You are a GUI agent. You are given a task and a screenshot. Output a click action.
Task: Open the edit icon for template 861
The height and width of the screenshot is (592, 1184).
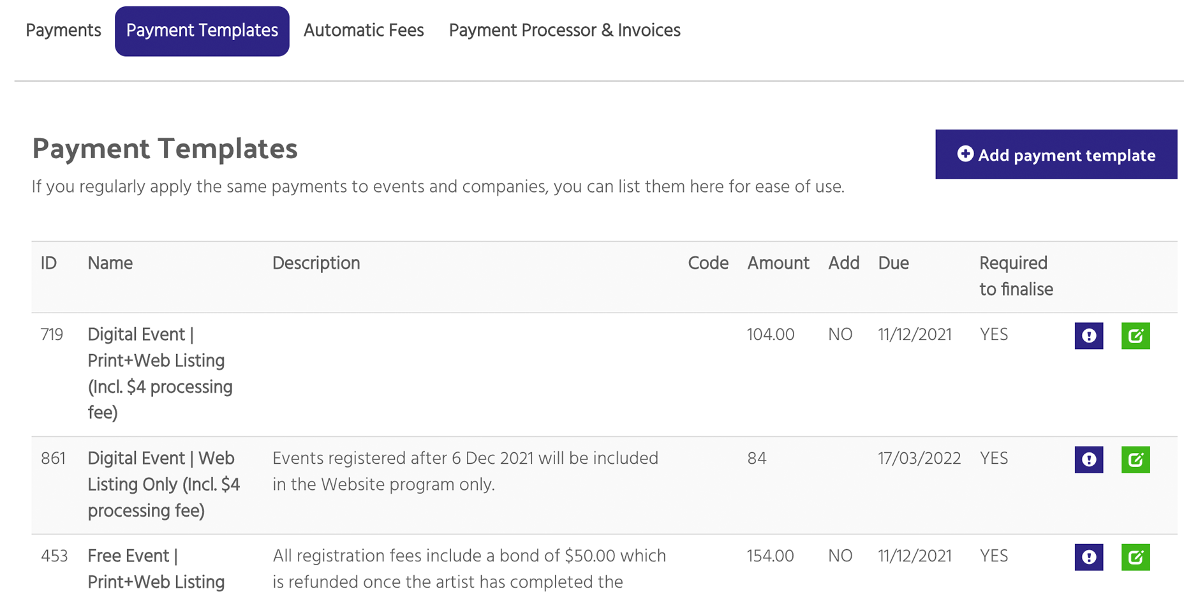click(1136, 459)
